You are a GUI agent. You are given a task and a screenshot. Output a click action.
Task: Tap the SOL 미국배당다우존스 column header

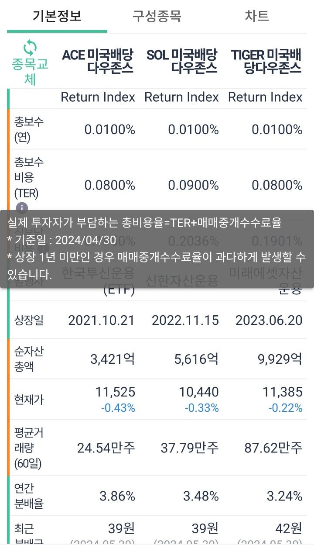[x=181, y=62]
